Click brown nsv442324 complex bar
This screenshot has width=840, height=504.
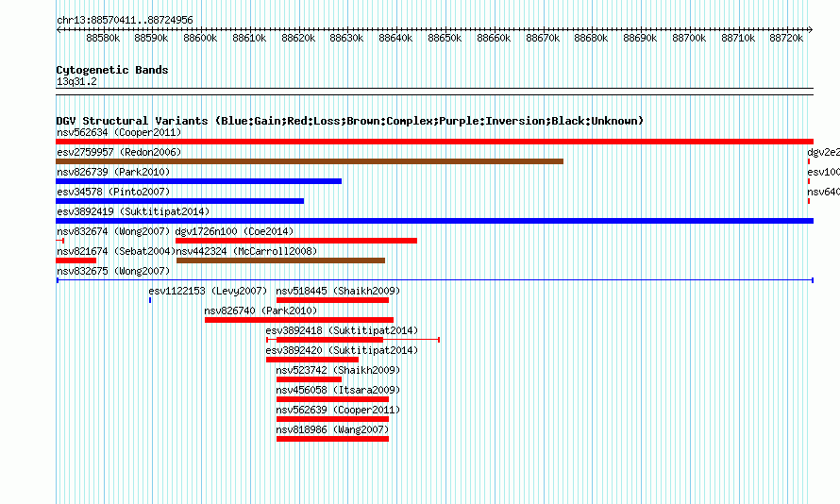tap(280, 260)
